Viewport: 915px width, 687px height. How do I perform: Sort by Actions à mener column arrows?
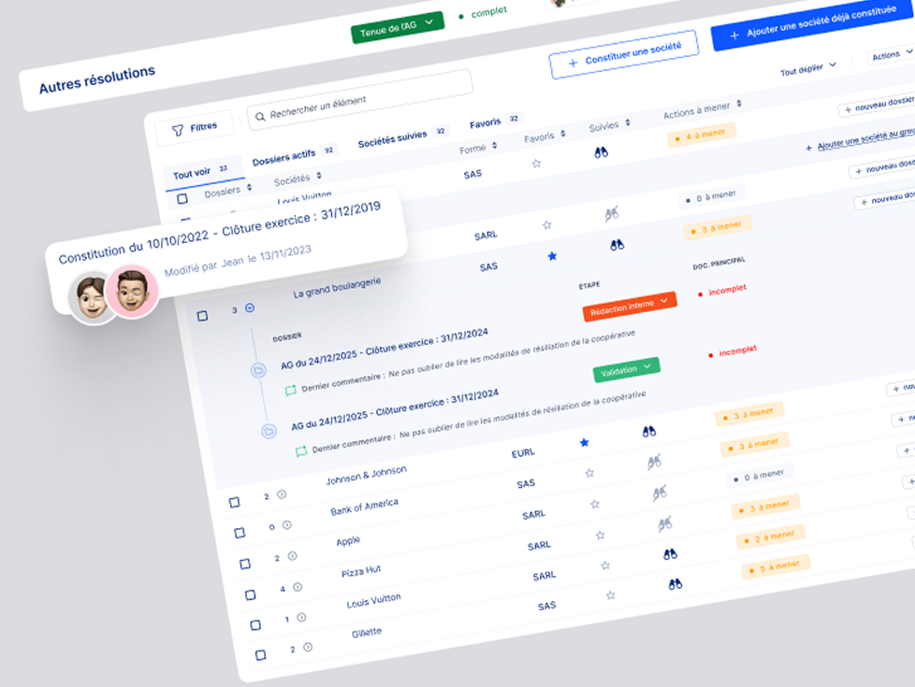coord(739,103)
